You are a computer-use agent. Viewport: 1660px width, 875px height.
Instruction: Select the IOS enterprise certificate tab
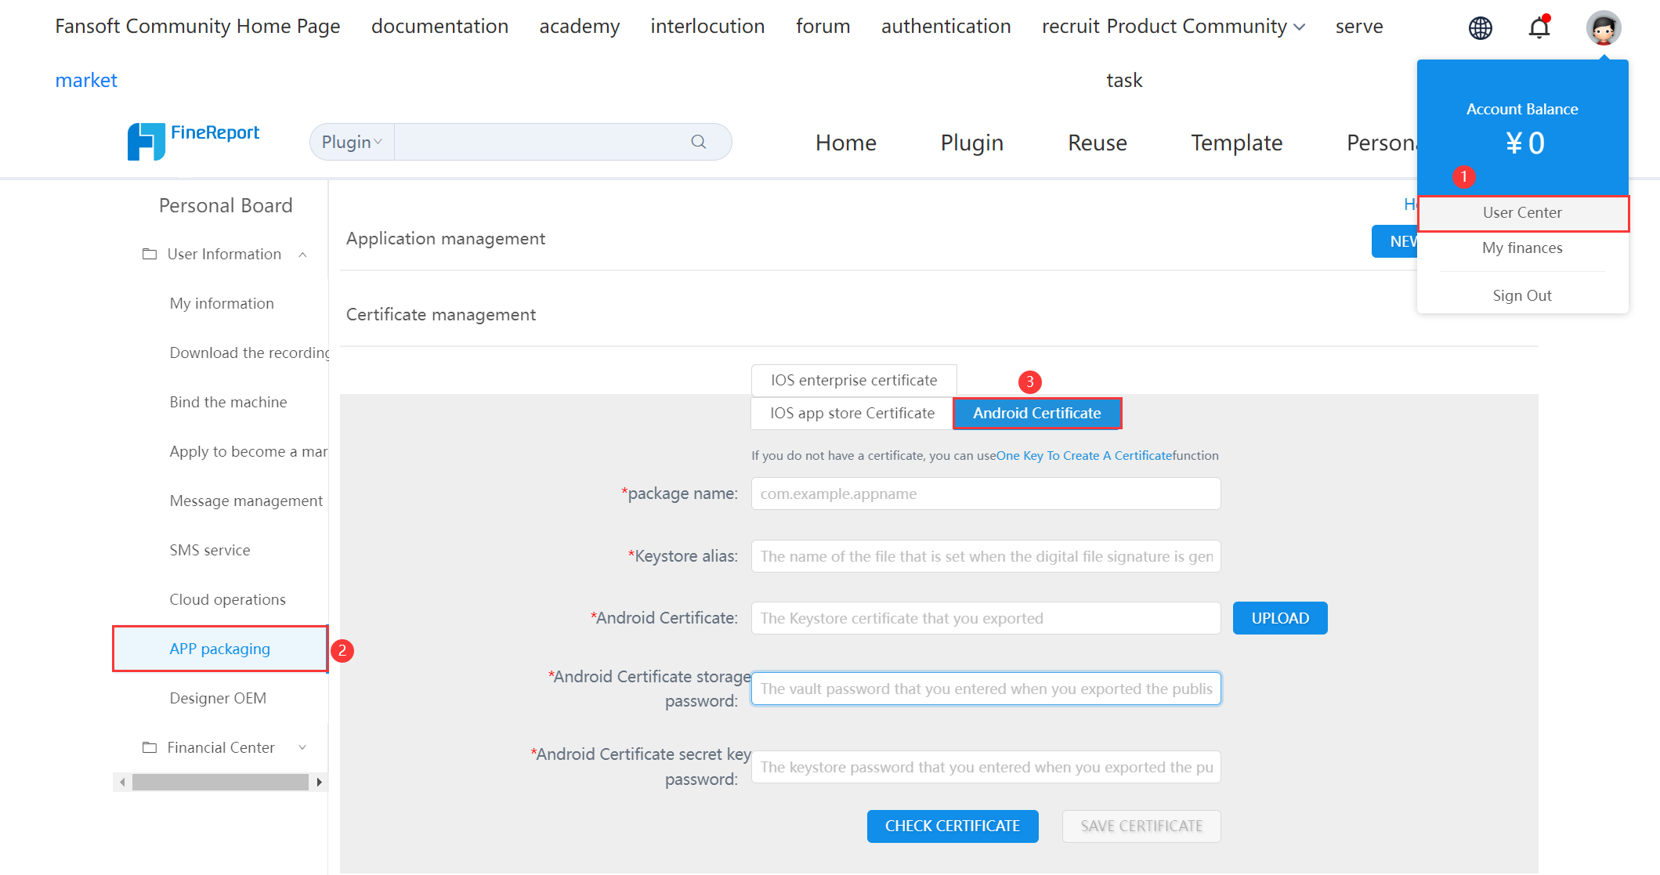pos(854,380)
